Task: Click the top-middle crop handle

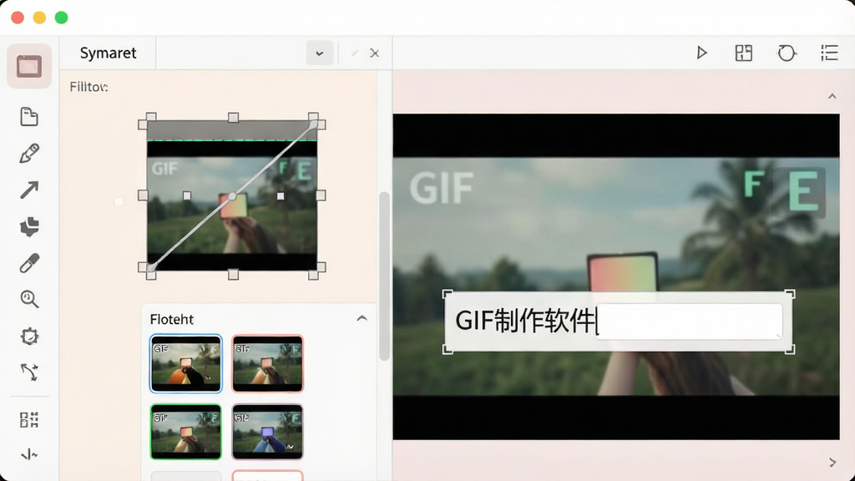Action: pos(234,118)
